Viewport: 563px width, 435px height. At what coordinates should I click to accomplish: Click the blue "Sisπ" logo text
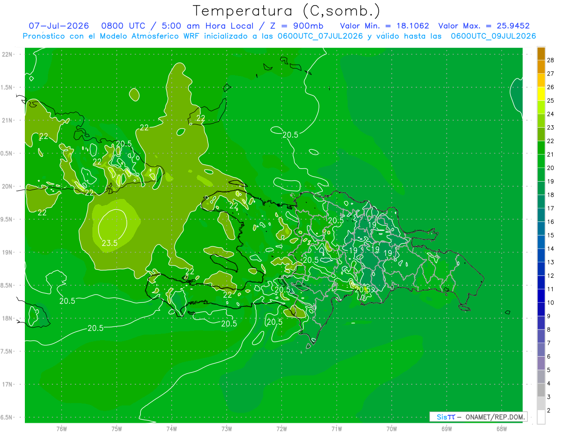pos(446,417)
